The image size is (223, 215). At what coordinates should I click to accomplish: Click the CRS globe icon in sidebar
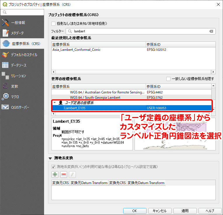6,44
